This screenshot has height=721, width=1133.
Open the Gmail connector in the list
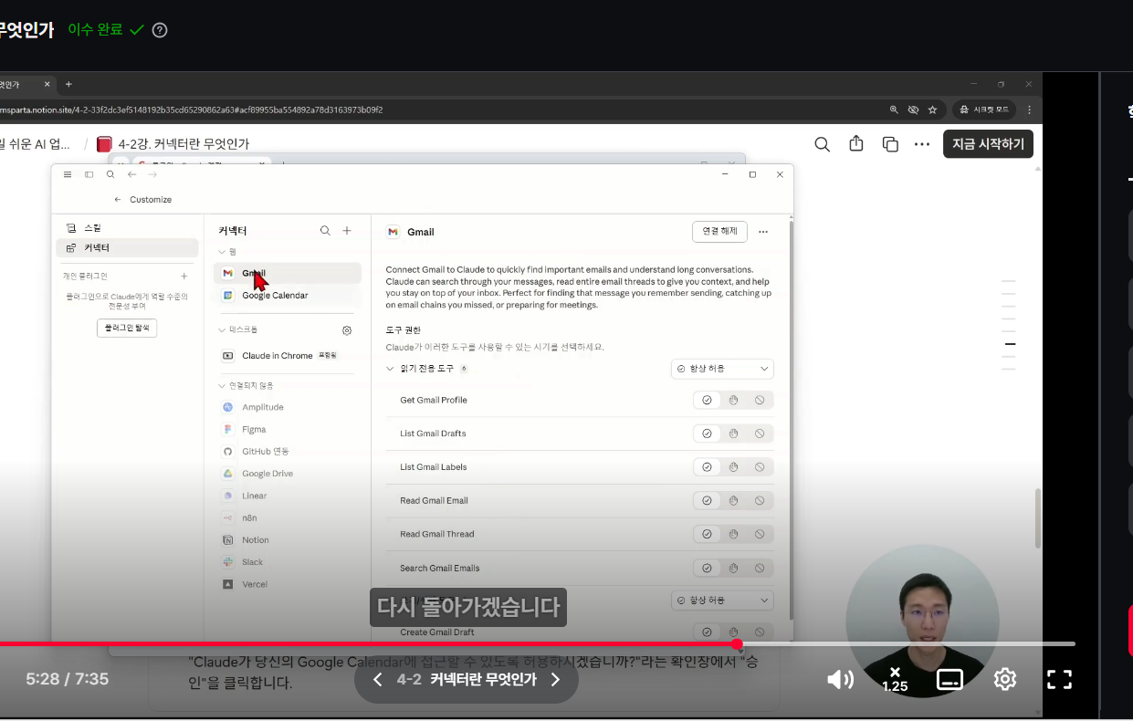288,273
